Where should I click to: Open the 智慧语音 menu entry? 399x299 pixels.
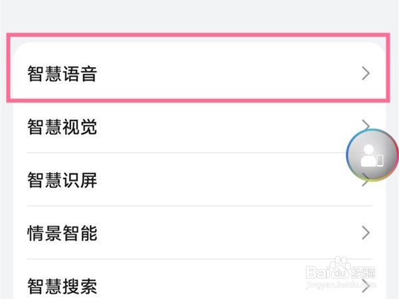coord(63,73)
